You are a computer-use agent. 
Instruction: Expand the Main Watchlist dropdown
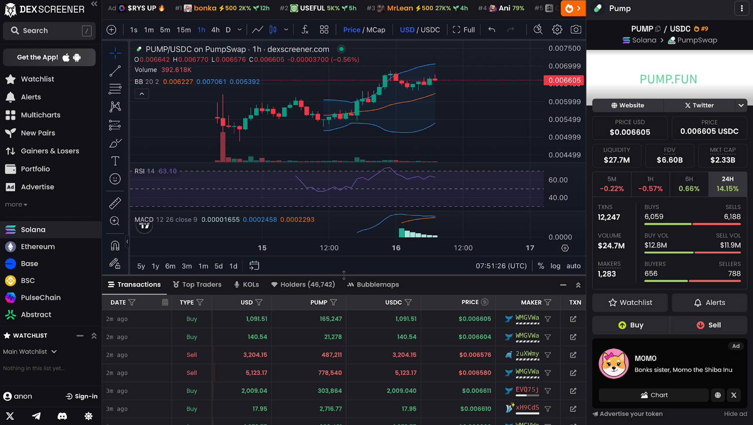coord(31,351)
